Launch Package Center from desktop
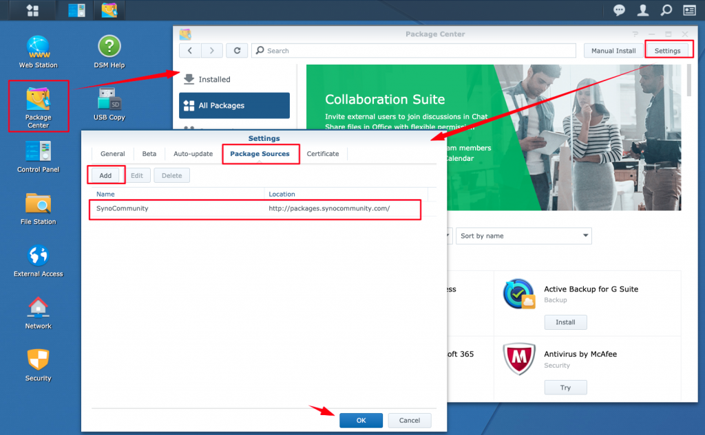Viewport: 705px width, 435px height. [x=39, y=107]
